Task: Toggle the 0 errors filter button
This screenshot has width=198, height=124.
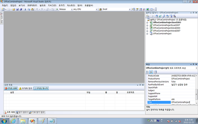Action: [11, 88]
